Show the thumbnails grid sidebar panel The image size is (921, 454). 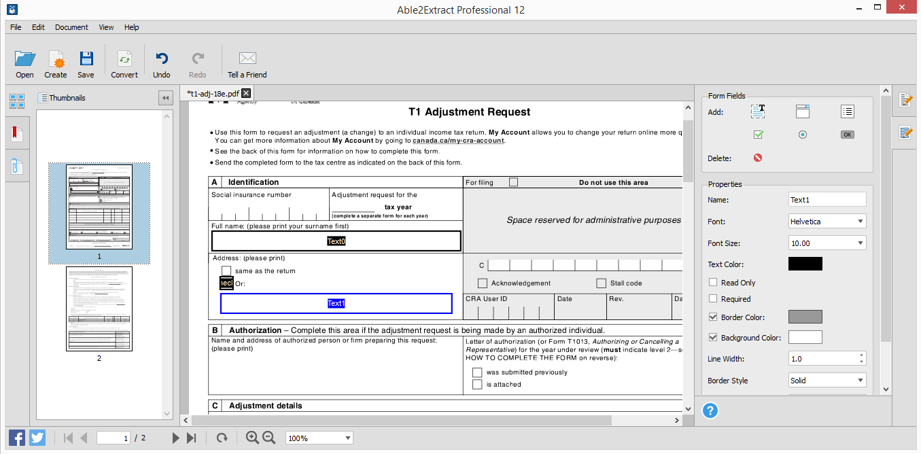click(17, 101)
